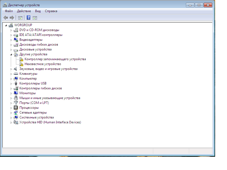Screen dimensions: 227x170
Task: Click the Сетевые адаптеры network icon
Action: point(16,112)
